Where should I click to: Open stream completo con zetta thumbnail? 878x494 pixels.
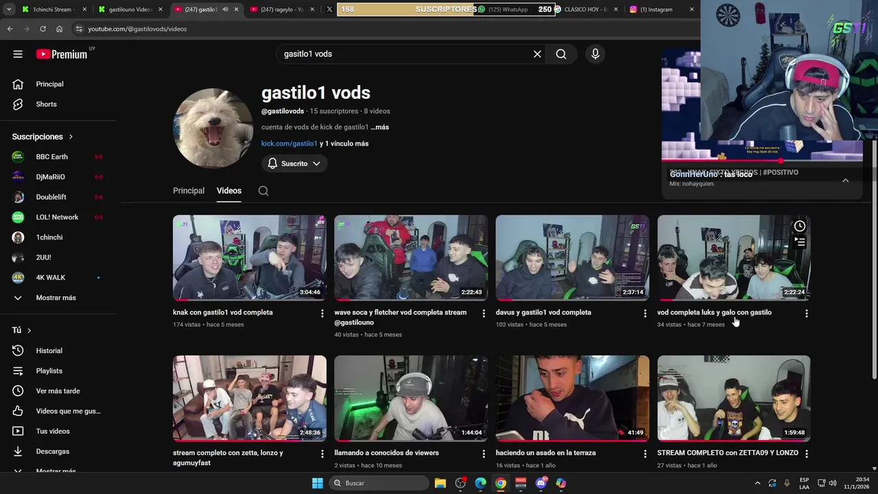coord(250,398)
